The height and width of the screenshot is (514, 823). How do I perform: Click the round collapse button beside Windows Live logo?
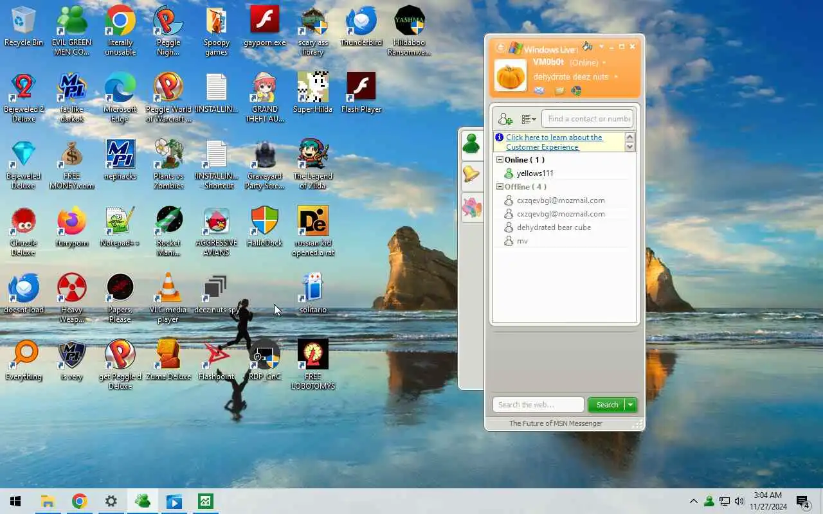[x=500, y=48]
